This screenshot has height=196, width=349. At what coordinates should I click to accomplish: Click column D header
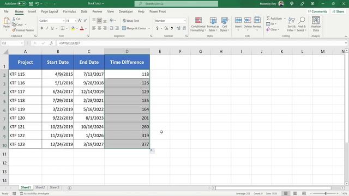tap(127, 52)
